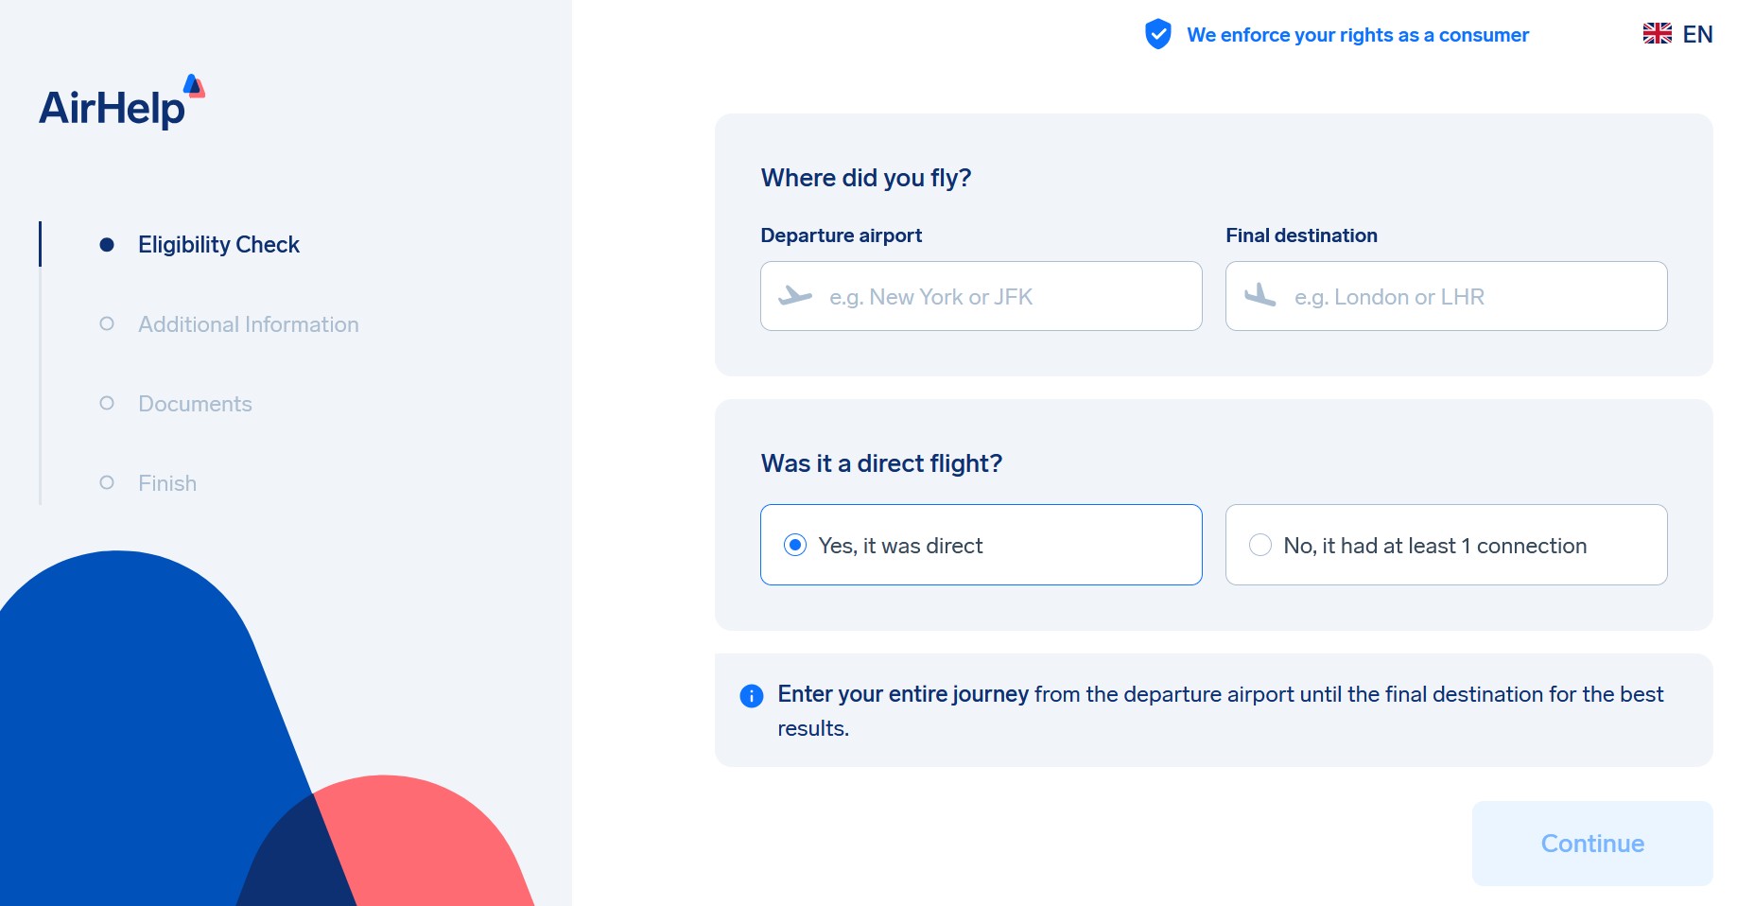The width and height of the screenshot is (1737, 906).
Task: Open the Eligibility Check step
Action: 218,245
